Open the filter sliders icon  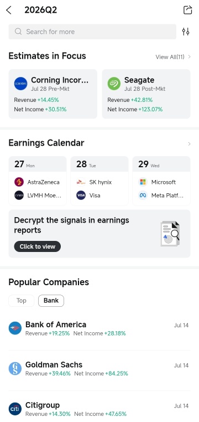pos(186,32)
